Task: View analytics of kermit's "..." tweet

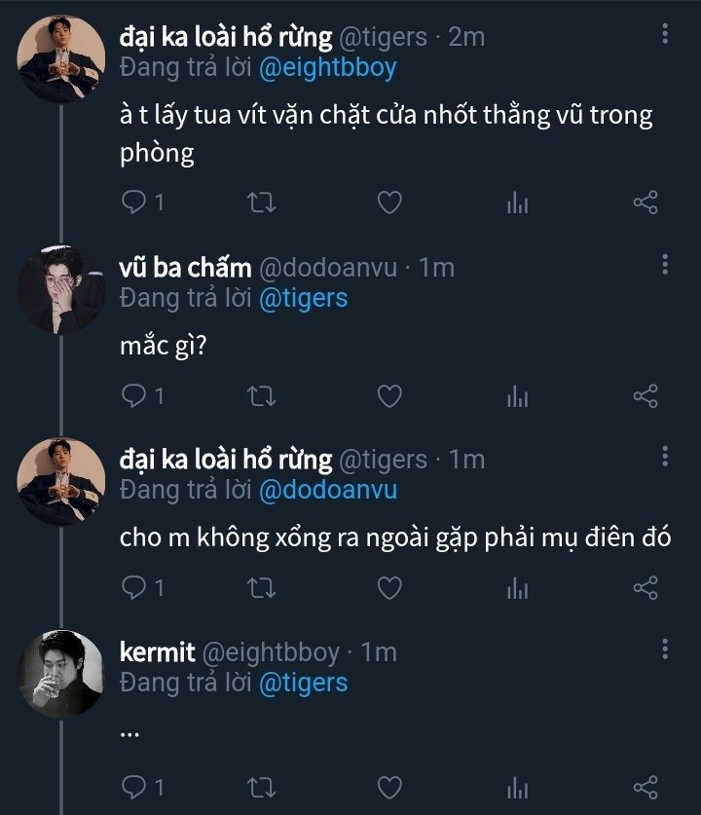Action: [517, 785]
